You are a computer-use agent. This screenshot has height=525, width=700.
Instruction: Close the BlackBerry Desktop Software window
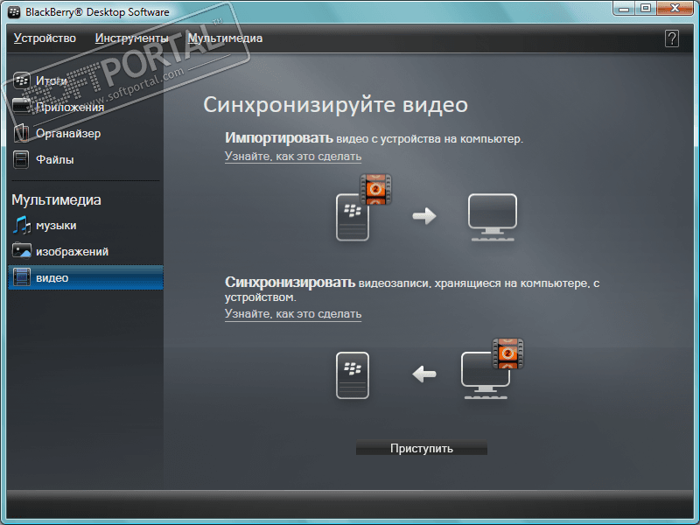tap(675, 9)
